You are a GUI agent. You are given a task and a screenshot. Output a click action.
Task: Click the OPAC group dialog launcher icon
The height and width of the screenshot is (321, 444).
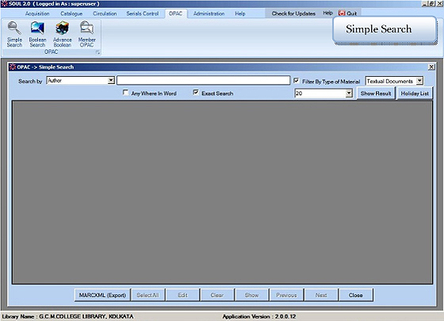click(x=98, y=52)
